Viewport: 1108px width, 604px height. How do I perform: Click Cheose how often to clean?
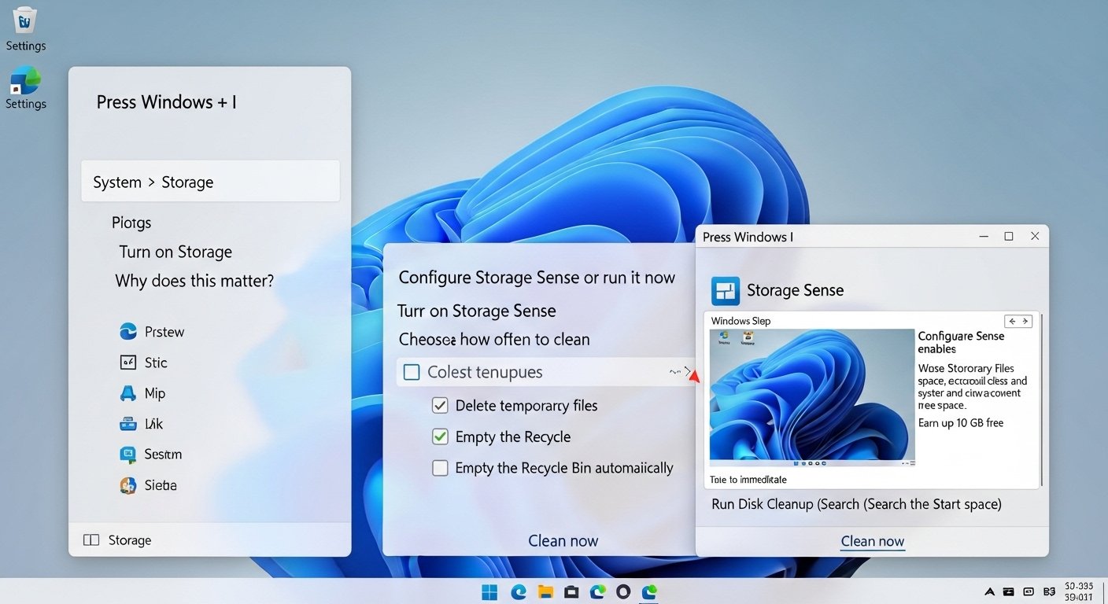tap(494, 340)
